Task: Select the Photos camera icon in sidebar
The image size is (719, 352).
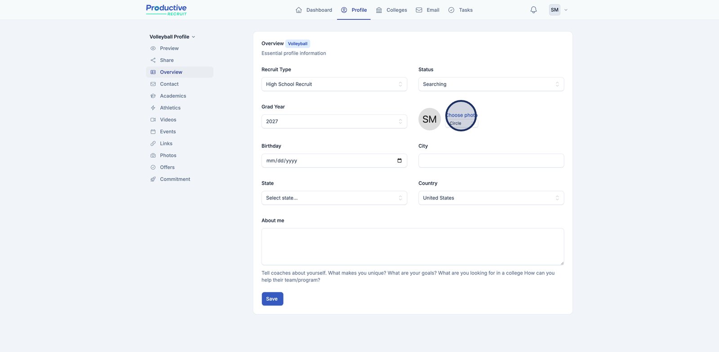Action: pos(153,156)
